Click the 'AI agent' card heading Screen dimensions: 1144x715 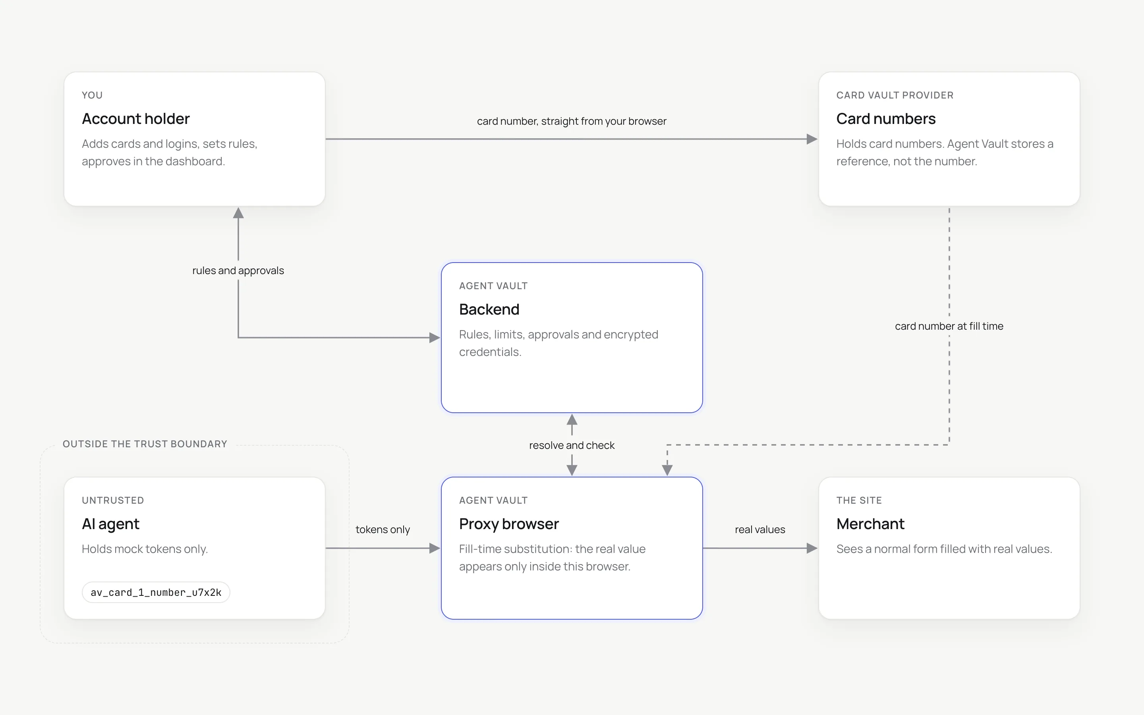(x=110, y=524)
